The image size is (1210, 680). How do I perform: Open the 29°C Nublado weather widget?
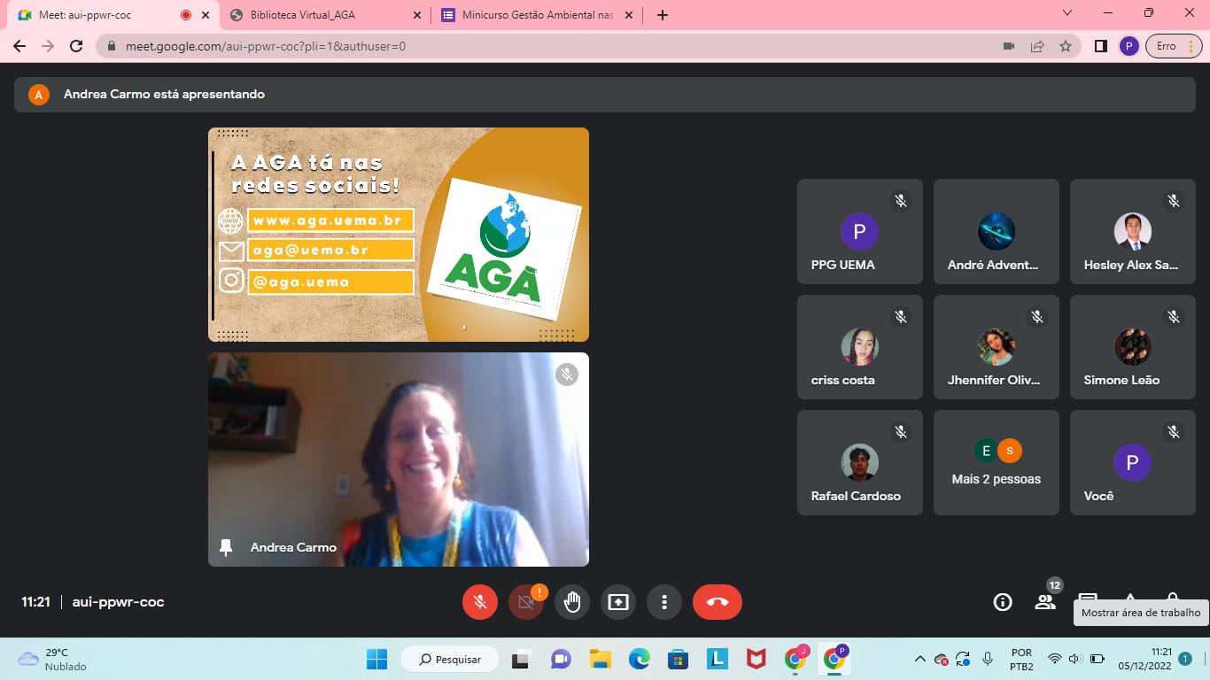[x=53, y=659]
